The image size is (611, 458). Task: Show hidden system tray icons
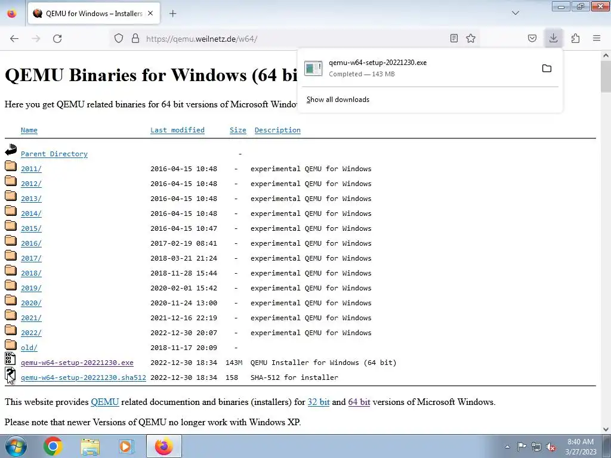point(507,447)
